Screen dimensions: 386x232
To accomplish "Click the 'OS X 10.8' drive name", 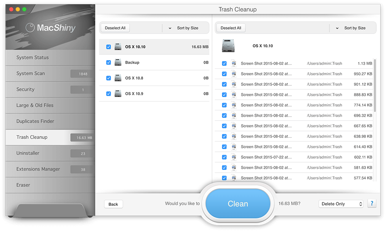I will (134, 78).
